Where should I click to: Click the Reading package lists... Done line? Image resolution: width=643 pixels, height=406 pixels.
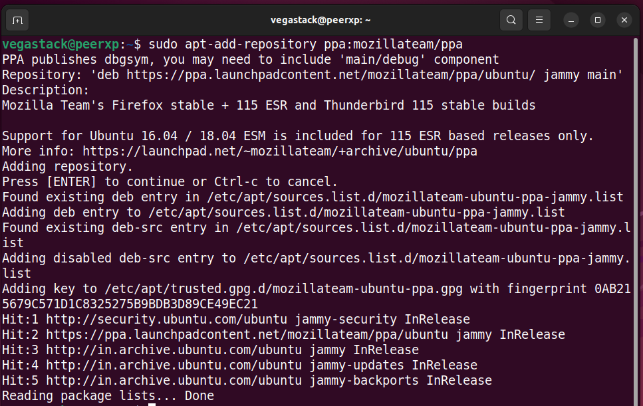click(108, 396)
